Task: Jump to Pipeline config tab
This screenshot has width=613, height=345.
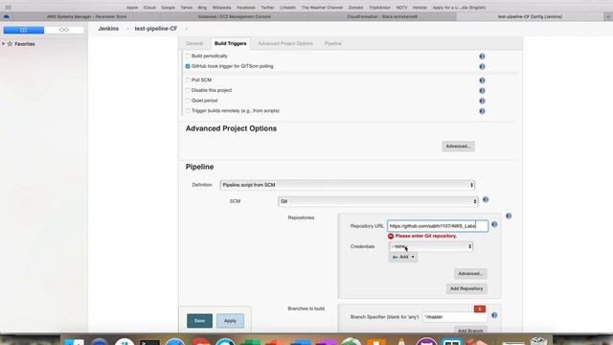Action: pos(332,43)
